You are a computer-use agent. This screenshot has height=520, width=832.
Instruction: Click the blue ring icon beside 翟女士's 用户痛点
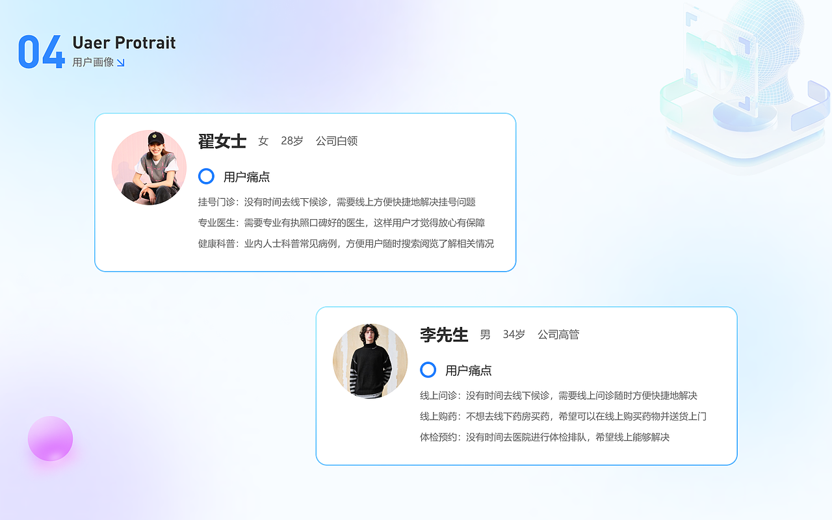(206, 176)
